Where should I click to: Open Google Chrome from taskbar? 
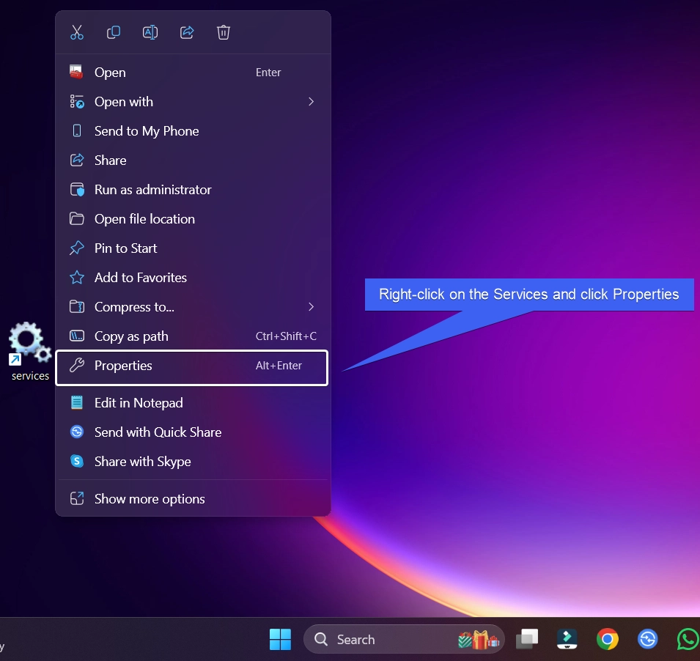(x=607, y=640)
